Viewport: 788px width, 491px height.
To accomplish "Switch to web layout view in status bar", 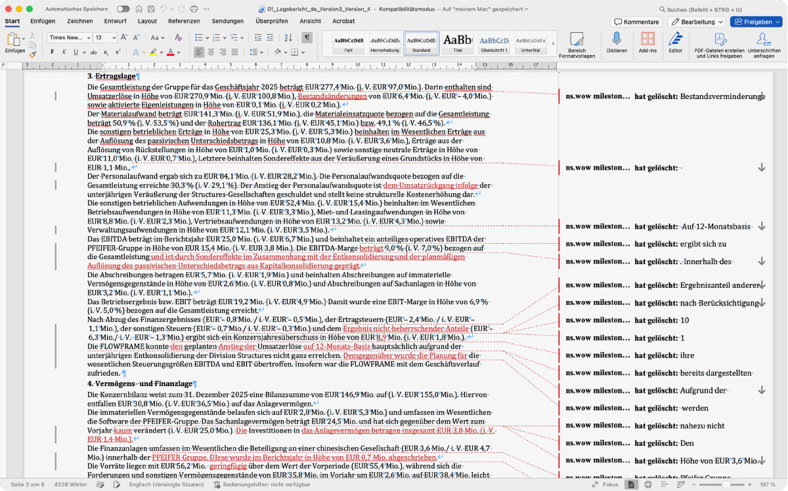I will (x=648, y=484).
